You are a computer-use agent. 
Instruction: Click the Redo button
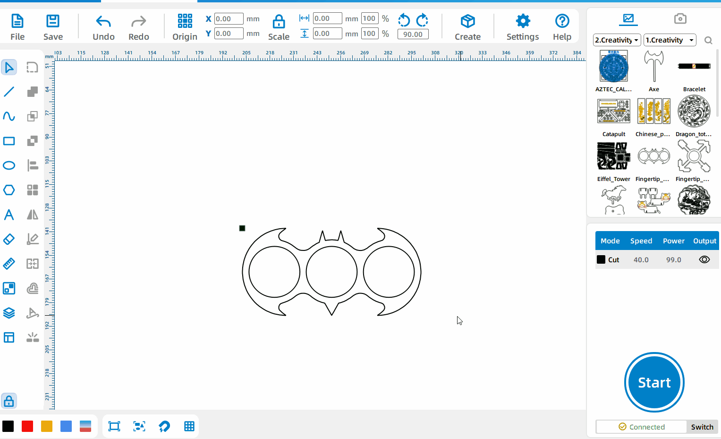pyautogui.click(x=138, y=28)
